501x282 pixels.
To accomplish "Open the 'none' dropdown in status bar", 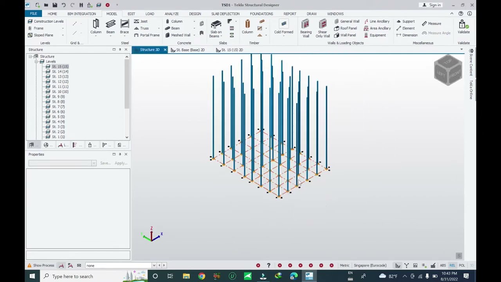I will [154, 266].
